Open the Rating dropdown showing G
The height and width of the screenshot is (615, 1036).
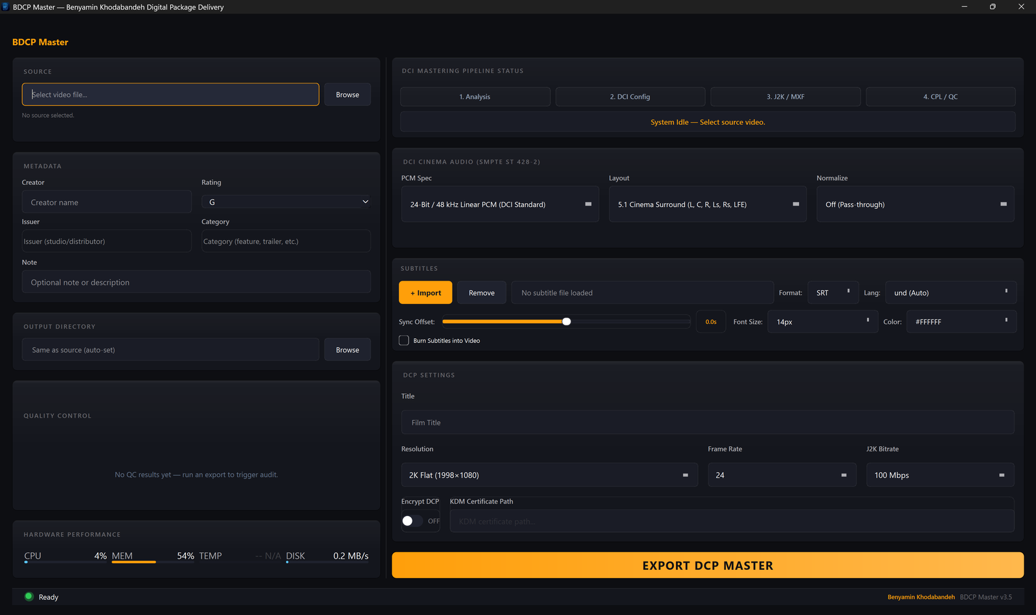click(286, 202)
